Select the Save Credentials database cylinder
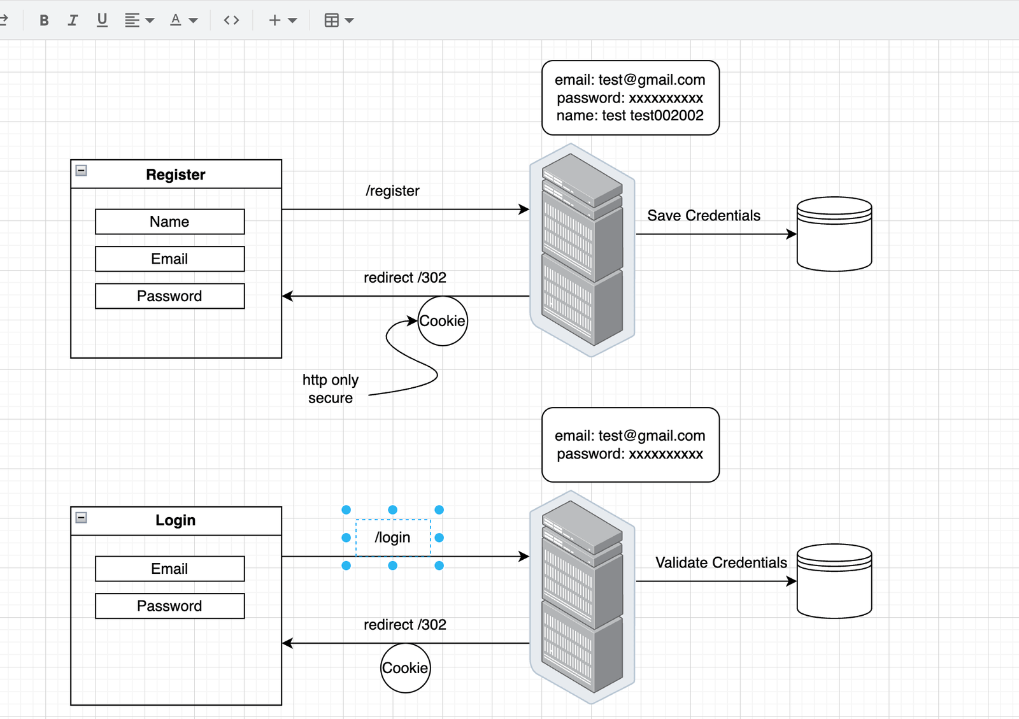This screenshot has width=1019, height=719. click(x=834, y=234)
